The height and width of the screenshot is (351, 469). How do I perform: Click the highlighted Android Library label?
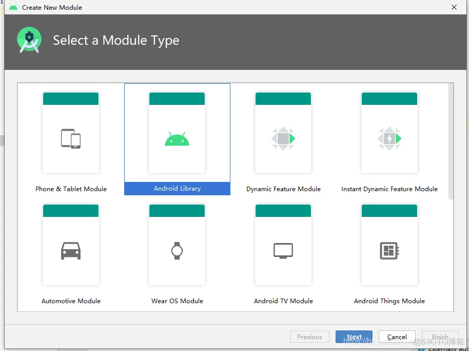tap(177, 189)
